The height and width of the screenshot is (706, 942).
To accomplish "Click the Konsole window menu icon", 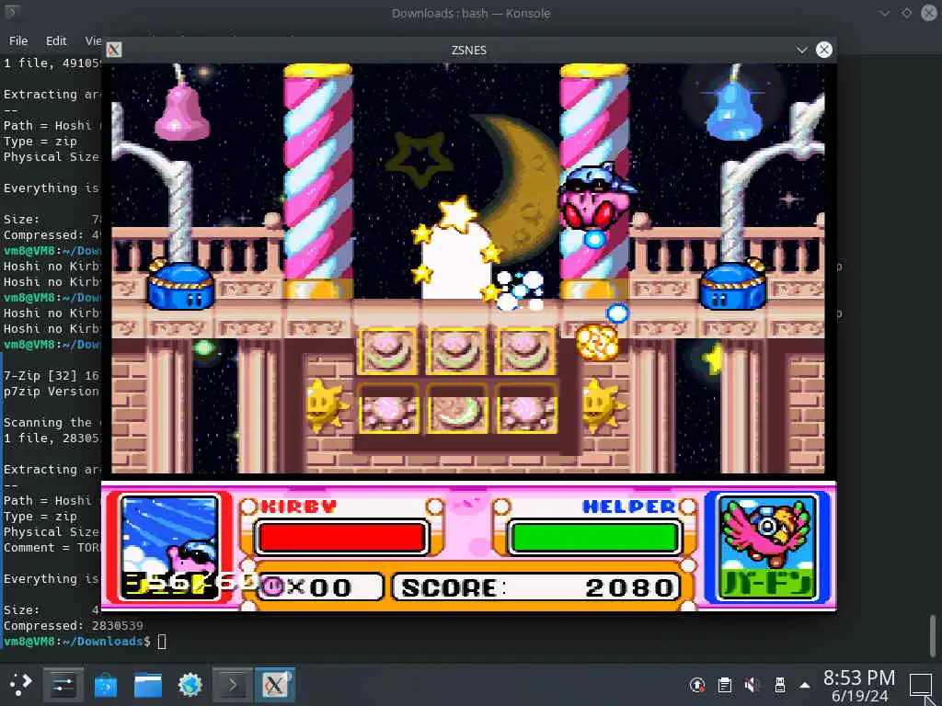I will (x=11, y=12).
